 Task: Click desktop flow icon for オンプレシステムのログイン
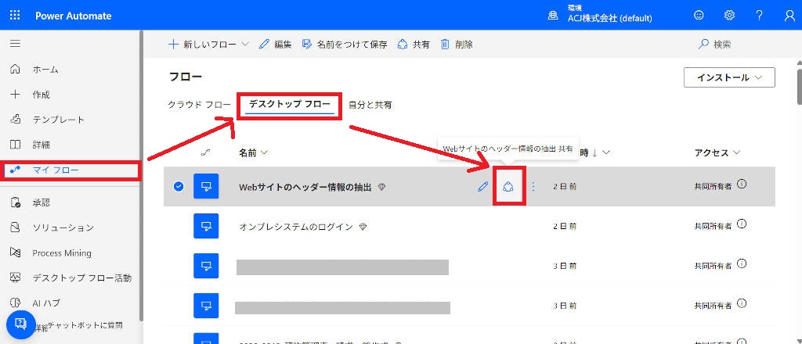206,226
